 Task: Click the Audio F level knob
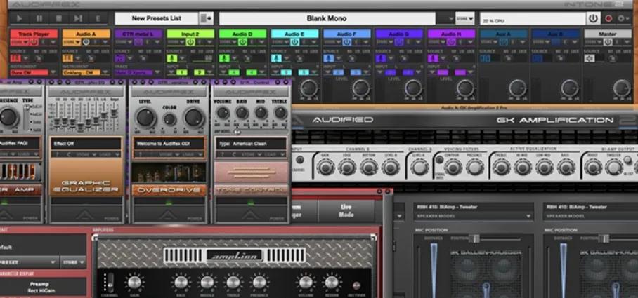[361, 88]
